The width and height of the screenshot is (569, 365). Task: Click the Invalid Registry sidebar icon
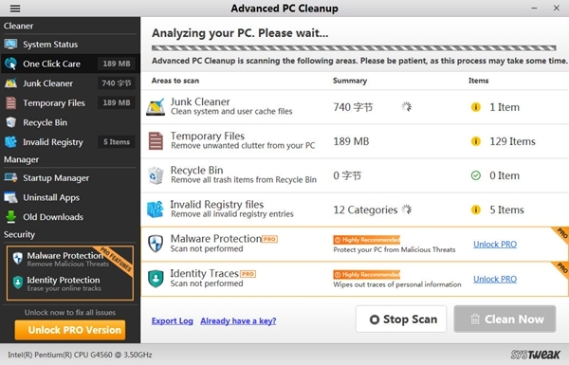[x=10, y=142]
